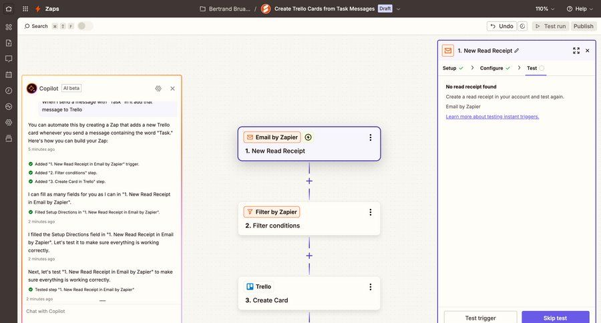Click the plus icon beside Email by Zapier
The width and height of the screenshot is (601, 323).
(x=308, y=137)
